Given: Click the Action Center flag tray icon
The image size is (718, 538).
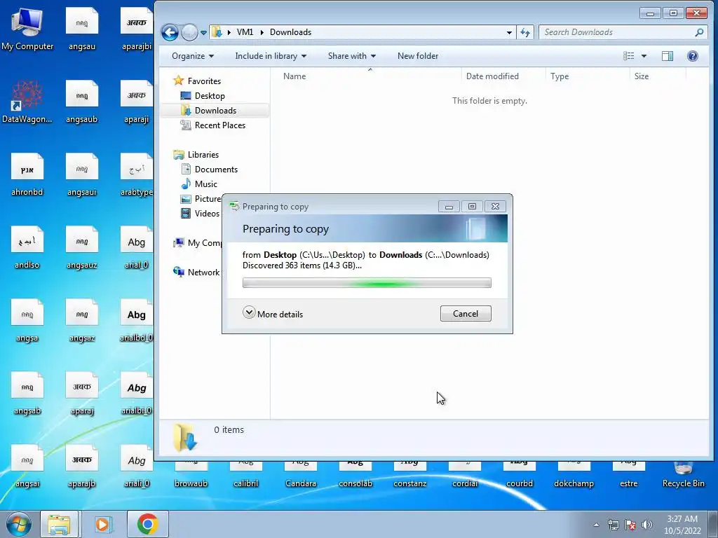Looking at the screenshot, I should click(x=630, y=525).
